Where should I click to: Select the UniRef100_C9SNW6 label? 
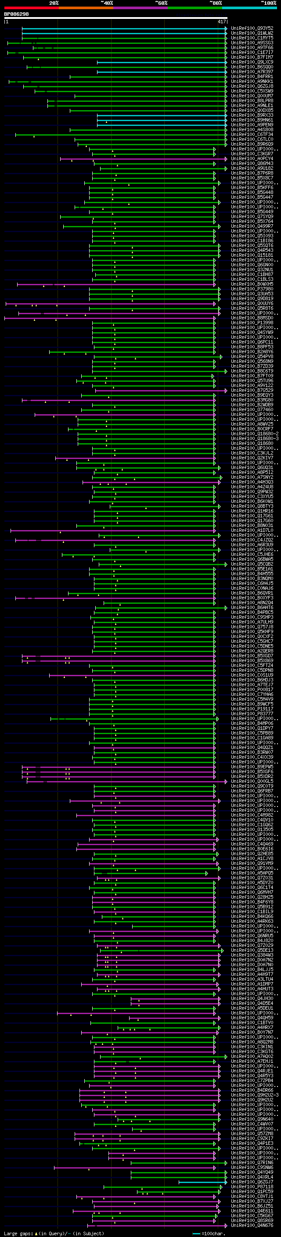[x=252, y=1167]
